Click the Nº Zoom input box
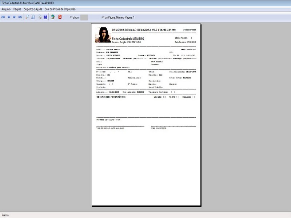Screen dimensions: 291x218 point(84,17)
